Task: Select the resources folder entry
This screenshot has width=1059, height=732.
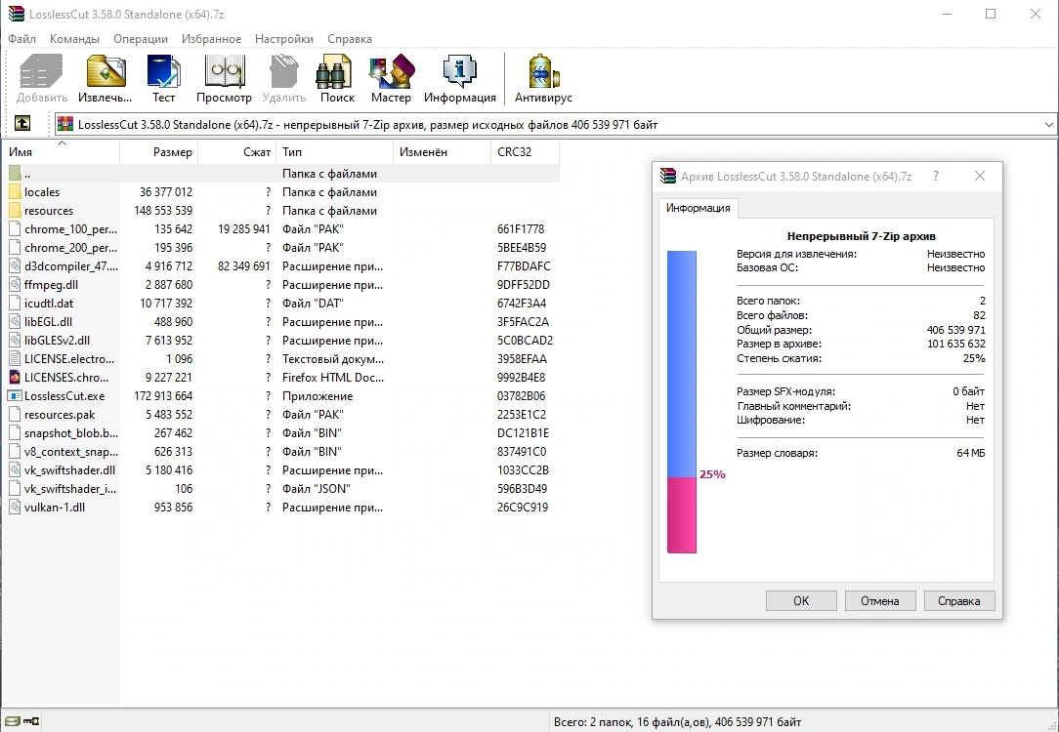Action: (x=49, y=211)
